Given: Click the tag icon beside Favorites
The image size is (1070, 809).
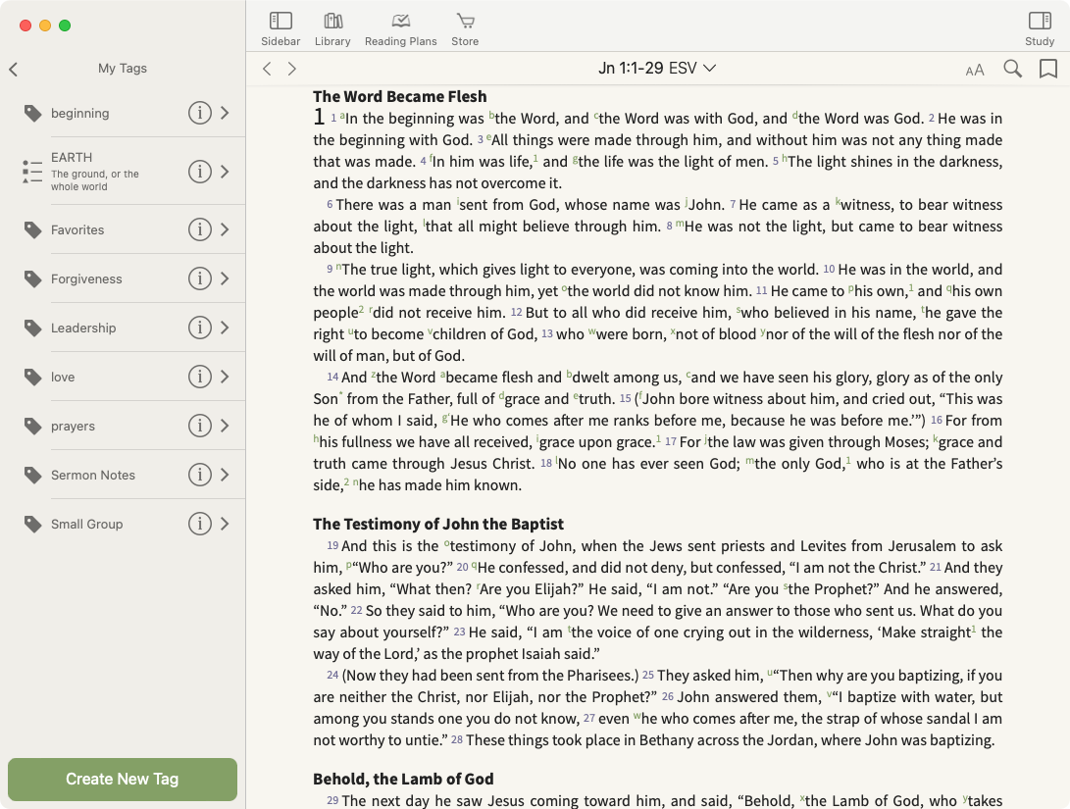Looking at the screenshot, I should [x=32, y=229].
